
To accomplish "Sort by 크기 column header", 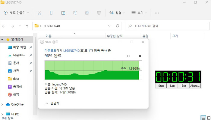I will (175, 36).
